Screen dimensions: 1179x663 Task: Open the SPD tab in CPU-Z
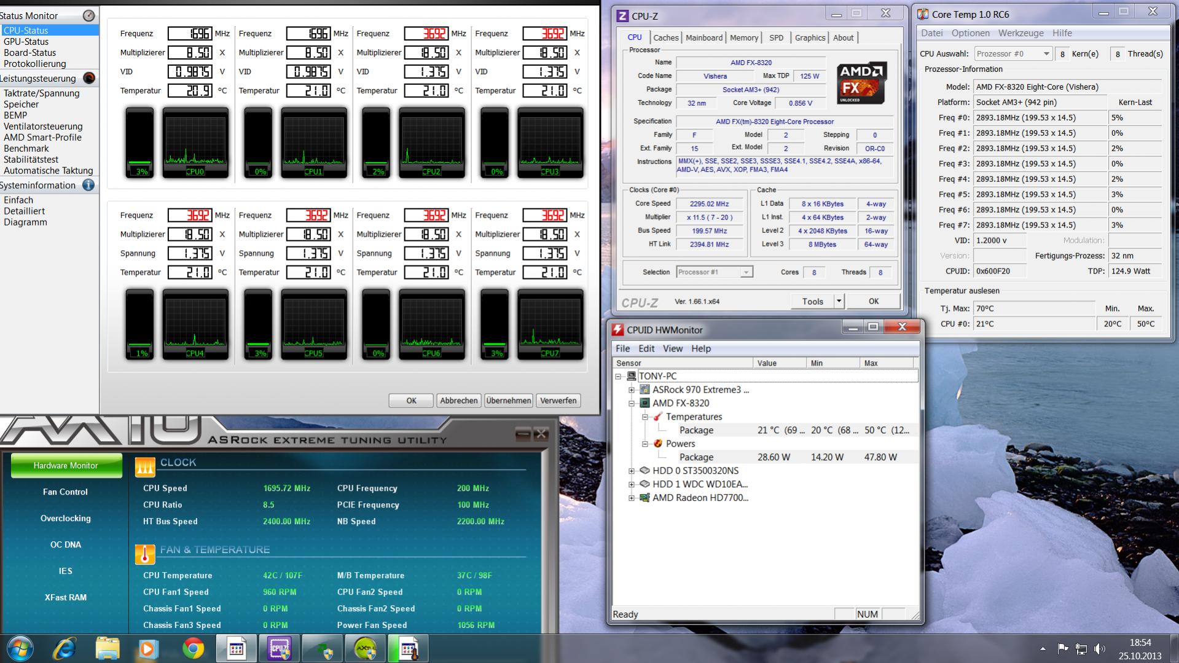pyautogui.click(x=777, y=37)
